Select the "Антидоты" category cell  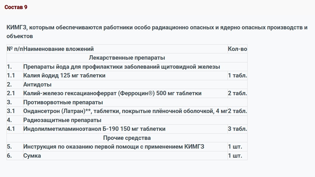(x=37, y=84)
